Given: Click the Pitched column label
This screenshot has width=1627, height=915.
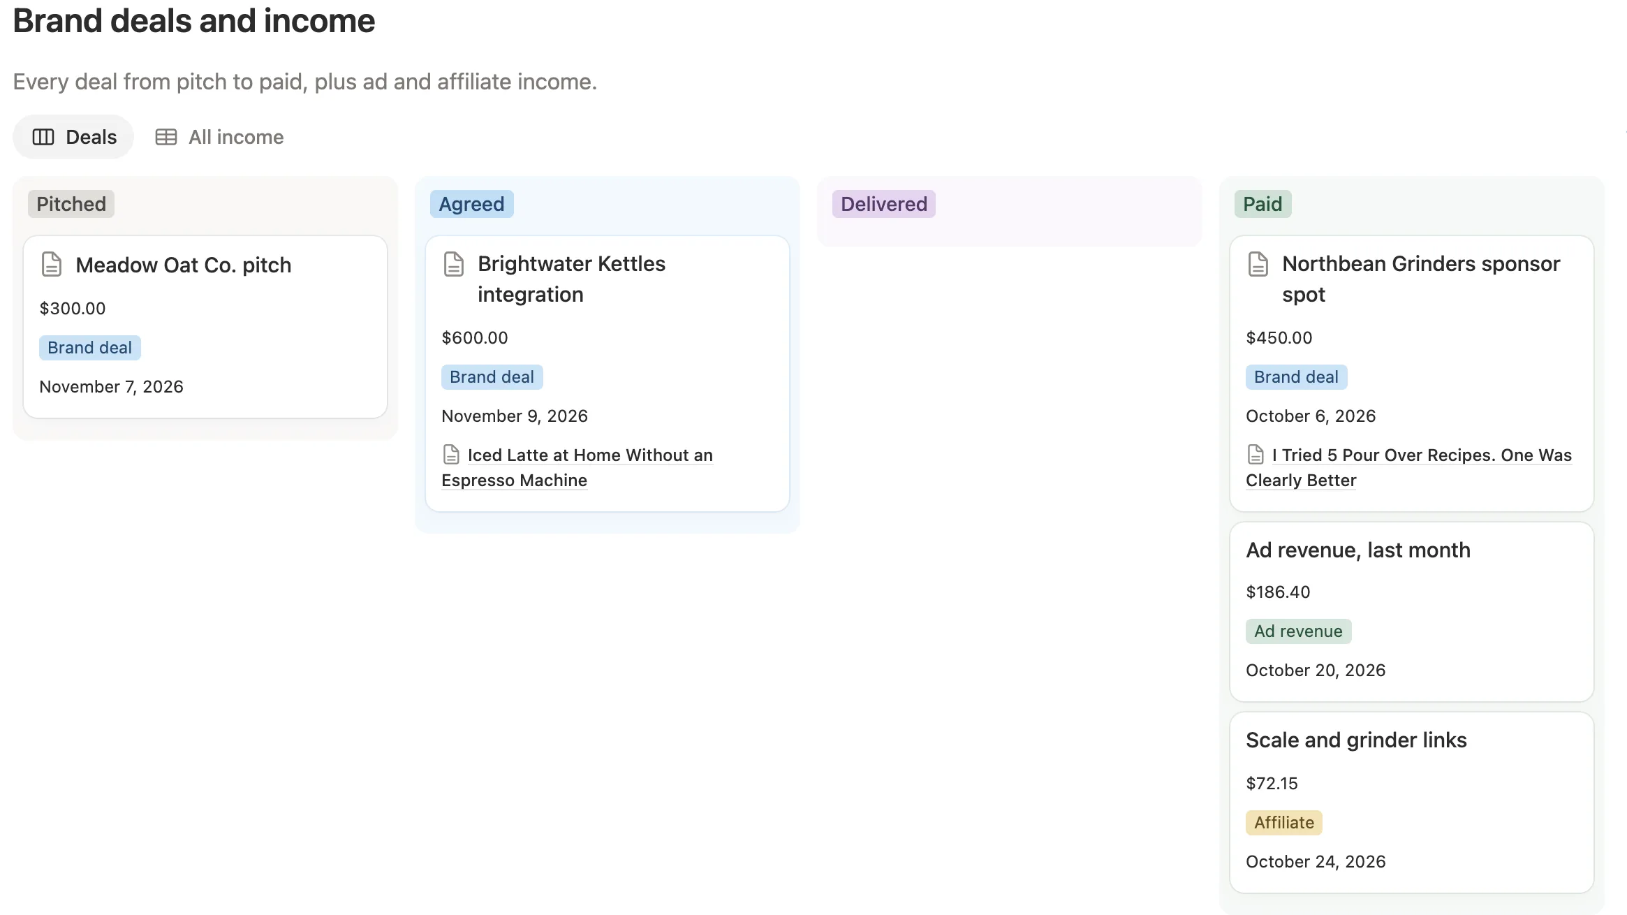Looking at the screenshot, I should click(71, 204).
